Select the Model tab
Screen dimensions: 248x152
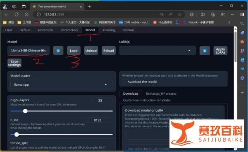tap(90, 30)
